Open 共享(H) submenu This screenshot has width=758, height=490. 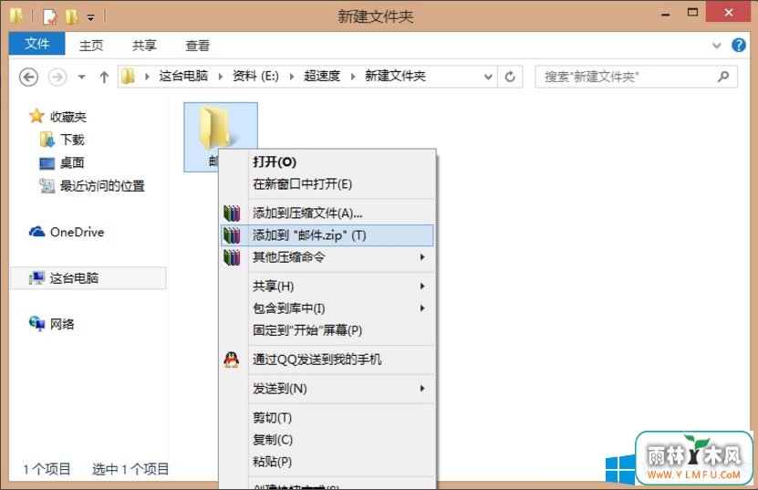coord(327,287)
